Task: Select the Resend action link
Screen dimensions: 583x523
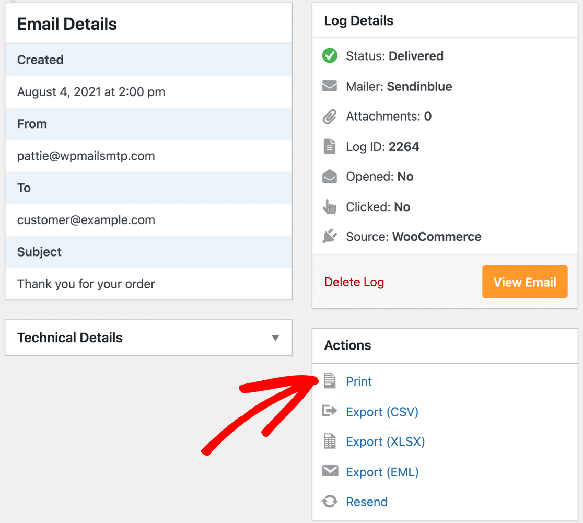Action: (366, 502)
